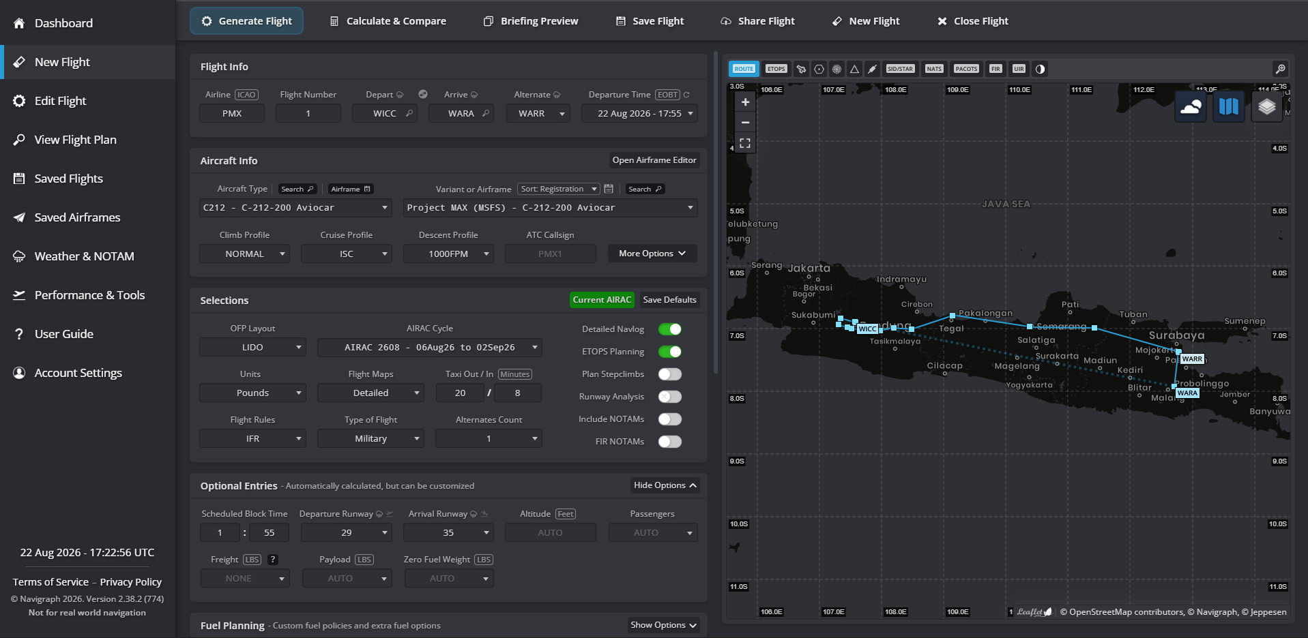Zoom in on the map
Viewport: 1308px width, 638px height.
tap(745, 102)
